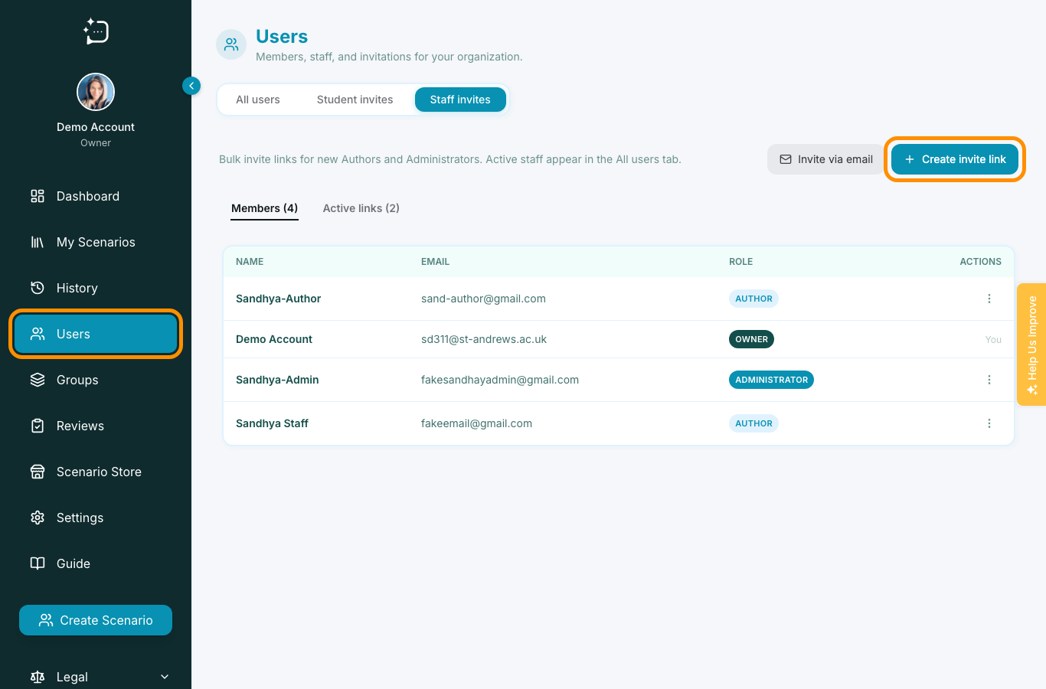The width and height of the screenshot is (1046, 689).
Task: Click the Sandhya-Admin name cell
Action: [277, 380]
